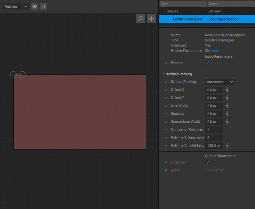
Task: Click the Offset Y parameter dot
Action: [166, 98]
